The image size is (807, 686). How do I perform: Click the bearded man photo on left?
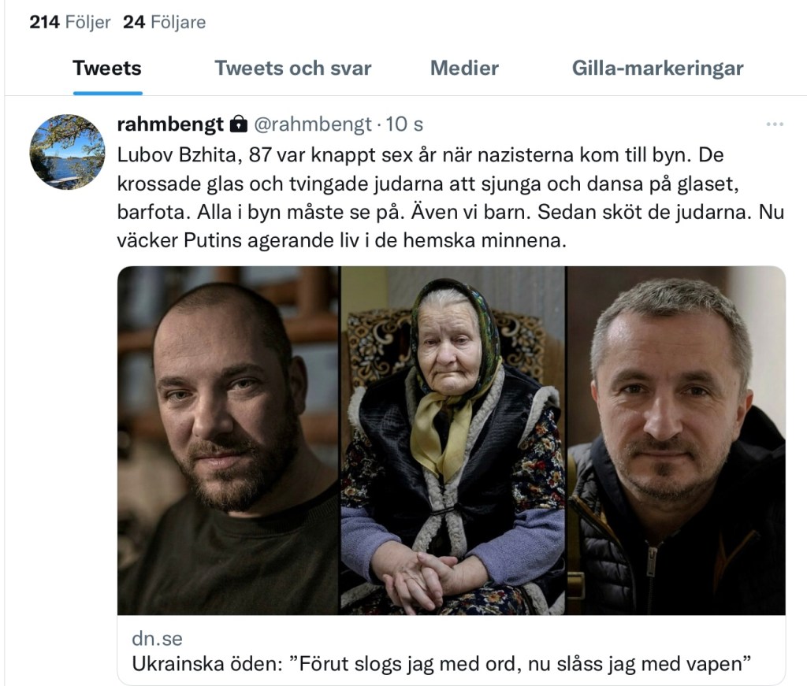pos(228,440)
